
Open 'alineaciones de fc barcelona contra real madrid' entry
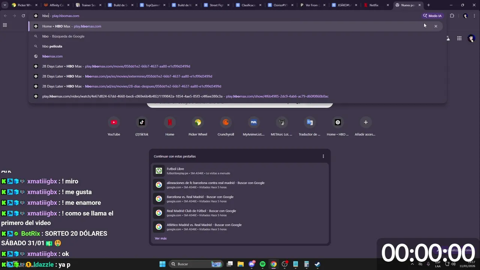point(240,185)
